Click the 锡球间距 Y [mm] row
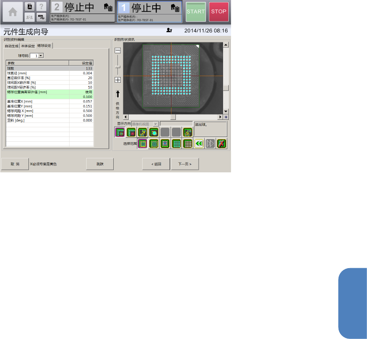 coord(49,115)
